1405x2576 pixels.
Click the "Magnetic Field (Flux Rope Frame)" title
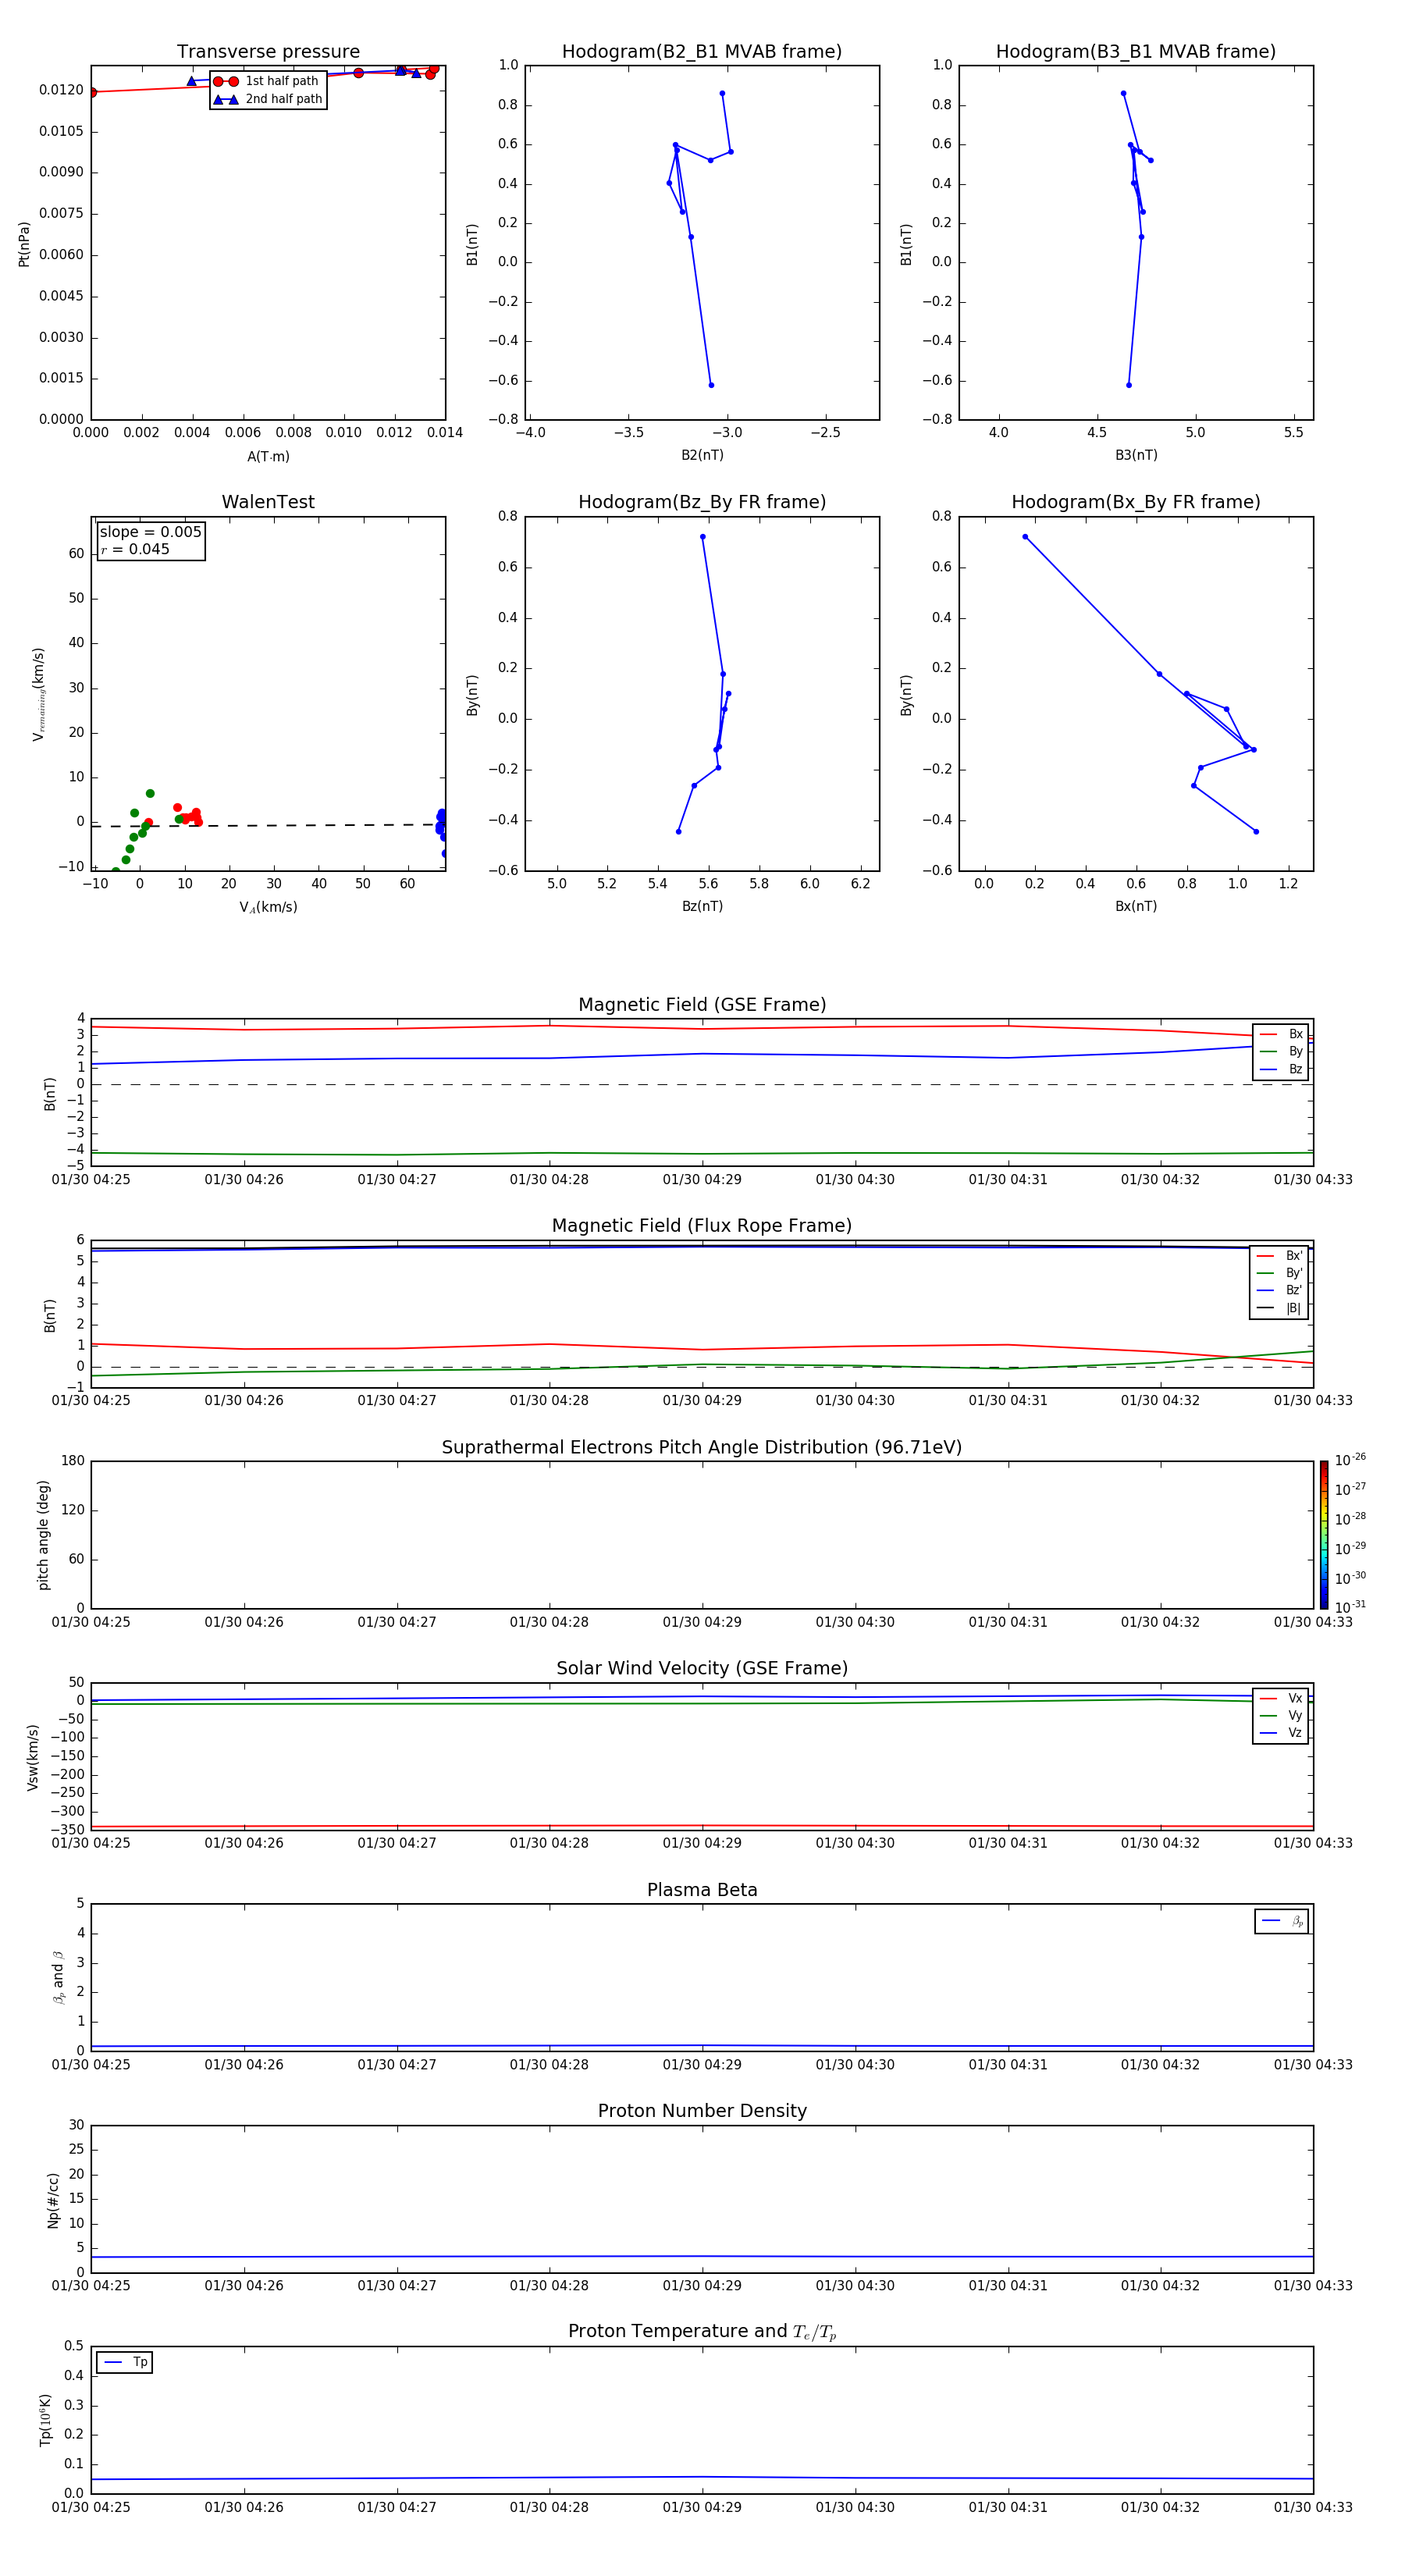click(x=702, y=1226)
